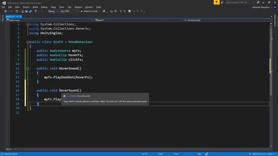Click the yellow notifications filter flag icon
The width and height of the screenshot is (278, 156).
[216, 2]
